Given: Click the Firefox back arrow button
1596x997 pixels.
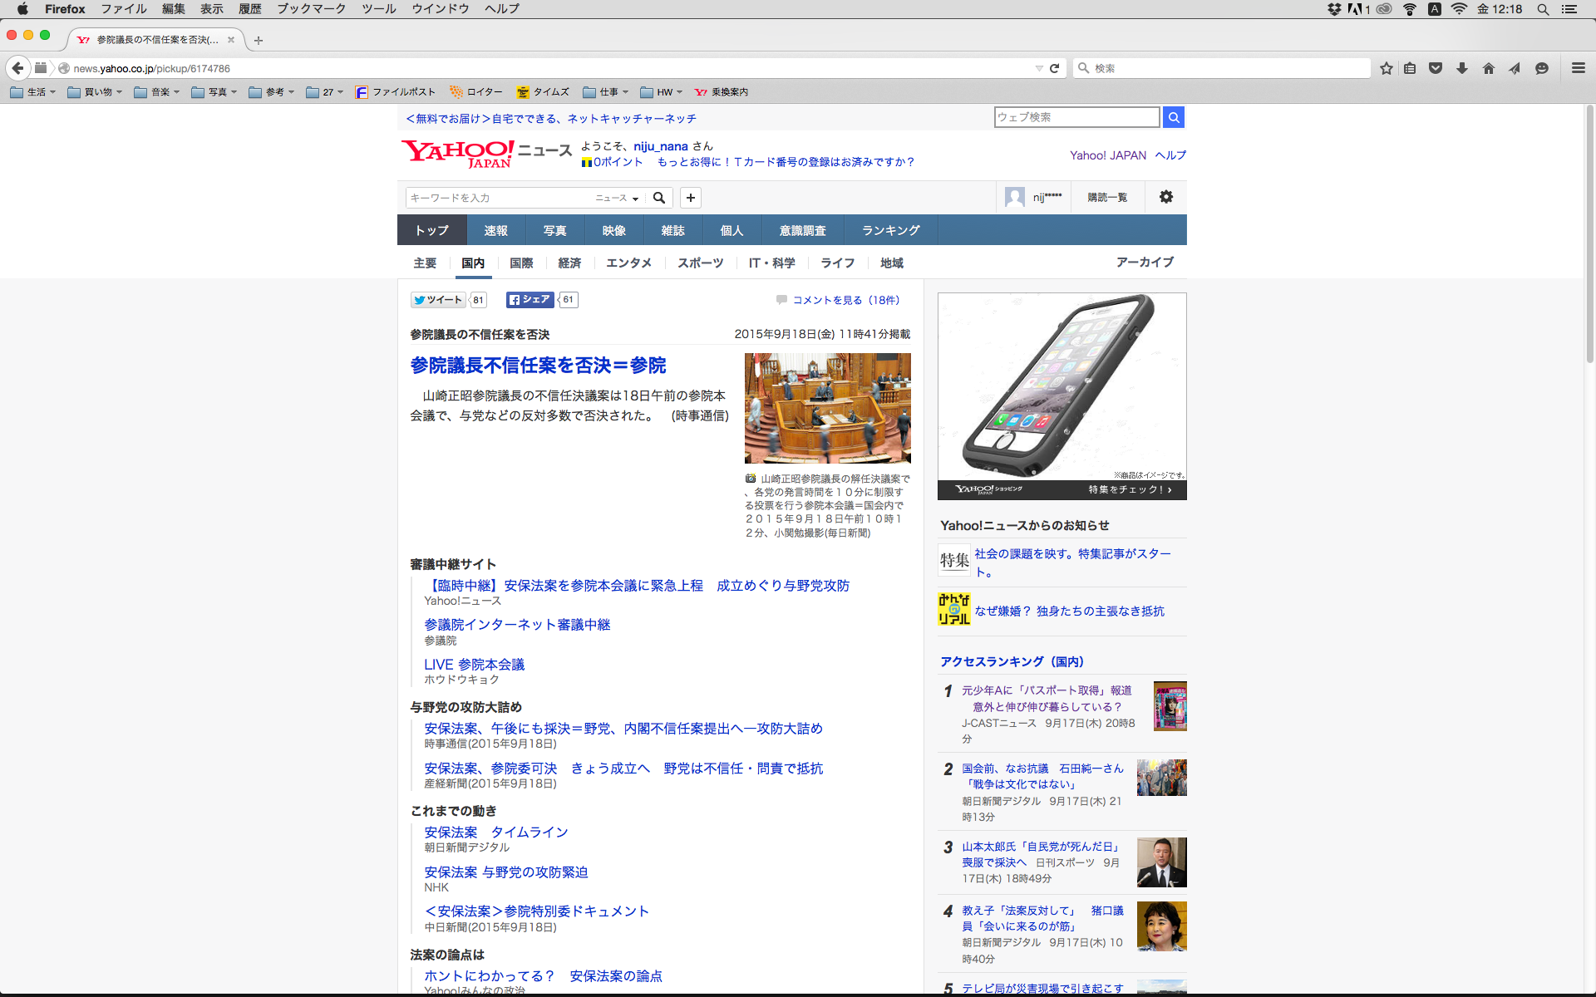Looking at the screenshot, I should (x=17, y=68).
